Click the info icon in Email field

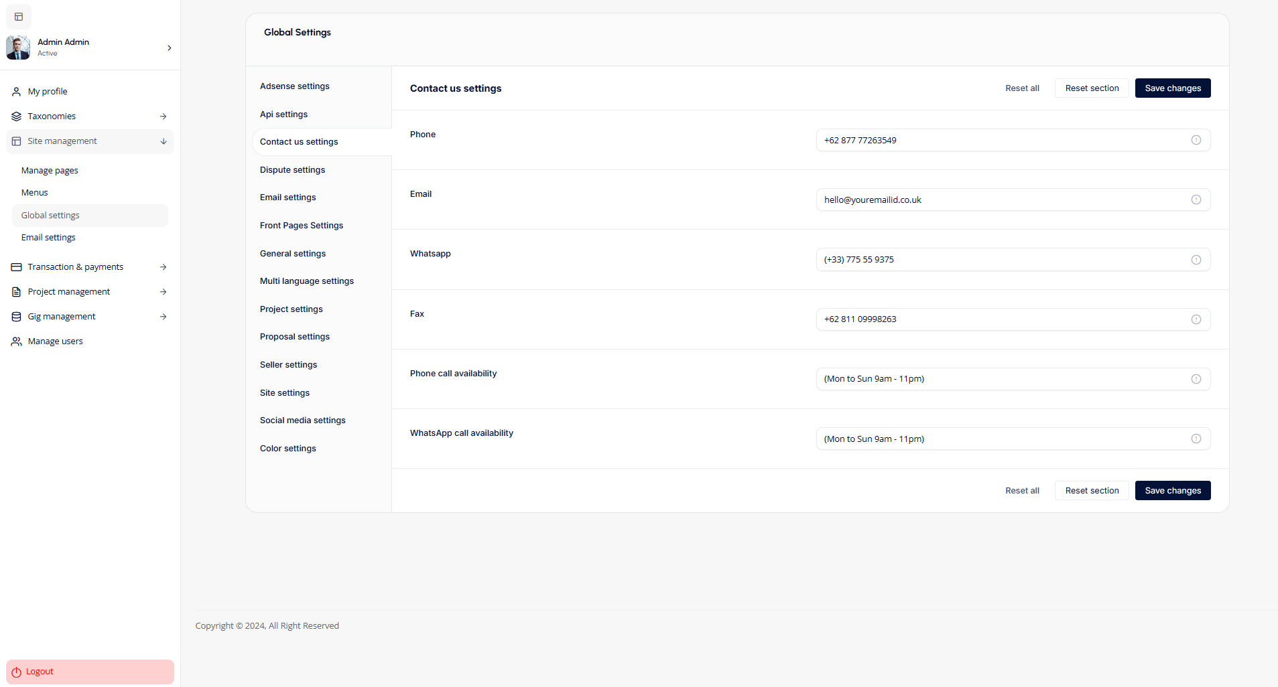point(1196,200)
